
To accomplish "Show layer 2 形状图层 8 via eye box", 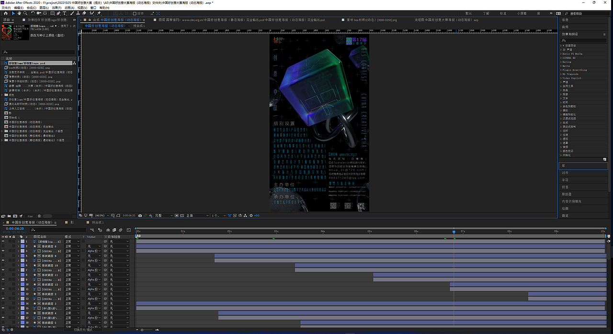I will [3, 246].
